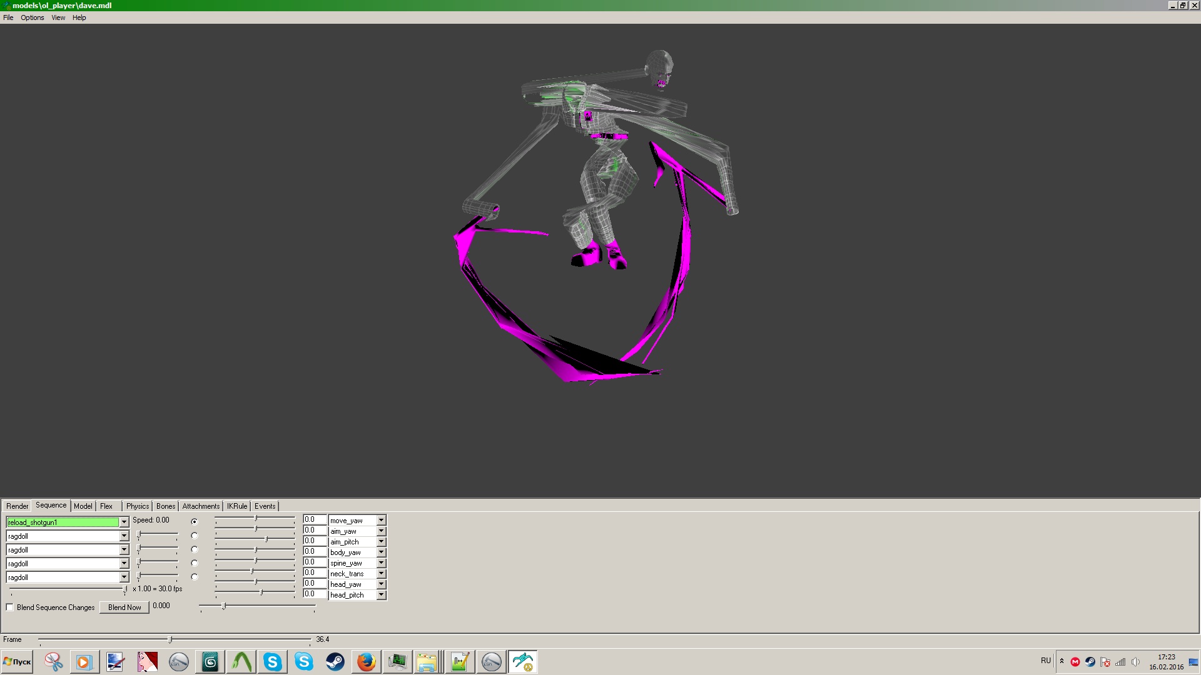The width and height of the screenshot is (1201, 675).
Task: Expand the reload_shotgun1 sequence dropdown
Action: click(x=124, y=522)
